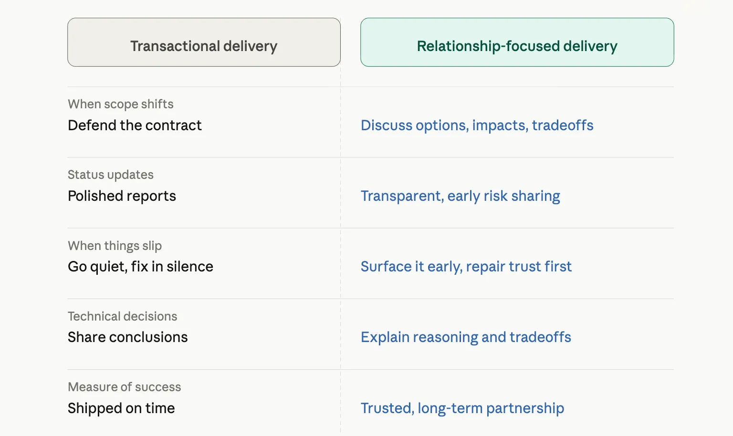Viewport: 733px width, 436px height.
Task: Click the word 'delivery' in Transactional header
Action: pos(250,46)
